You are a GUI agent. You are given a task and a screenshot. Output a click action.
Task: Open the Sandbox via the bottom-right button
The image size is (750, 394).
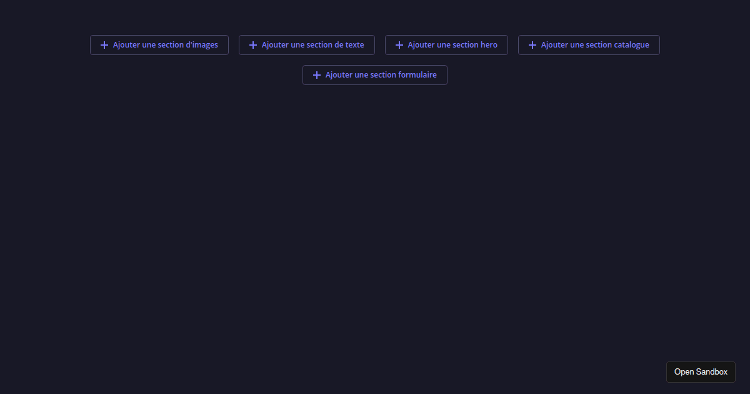click(701, 371)
